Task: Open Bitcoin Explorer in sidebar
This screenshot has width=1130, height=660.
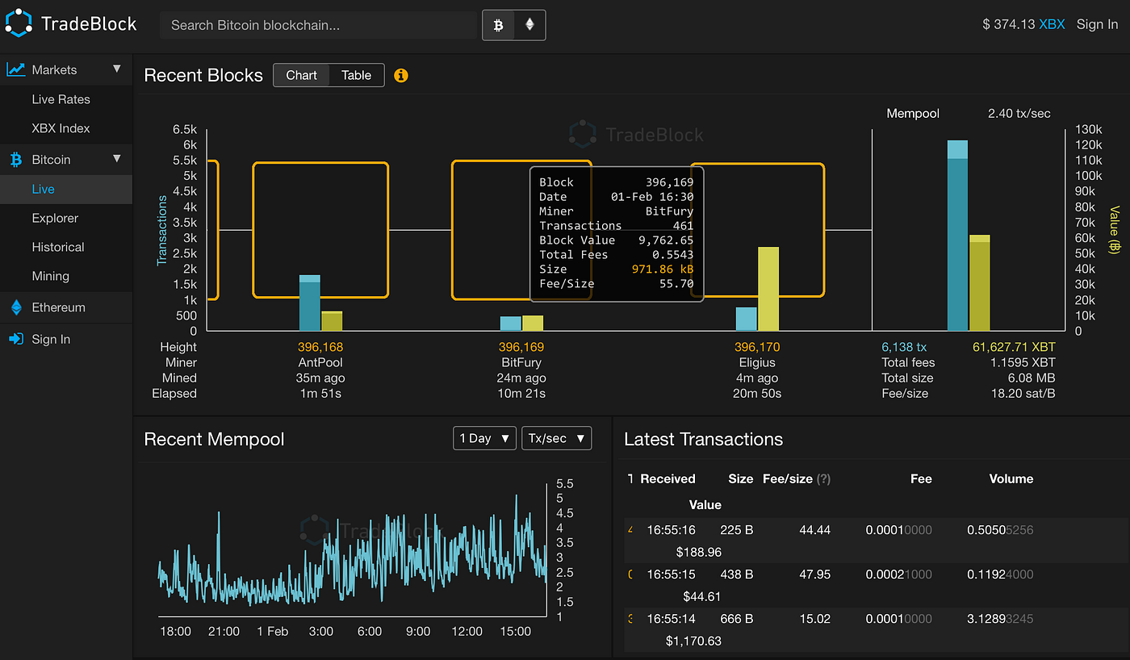Action: (55, 218)
